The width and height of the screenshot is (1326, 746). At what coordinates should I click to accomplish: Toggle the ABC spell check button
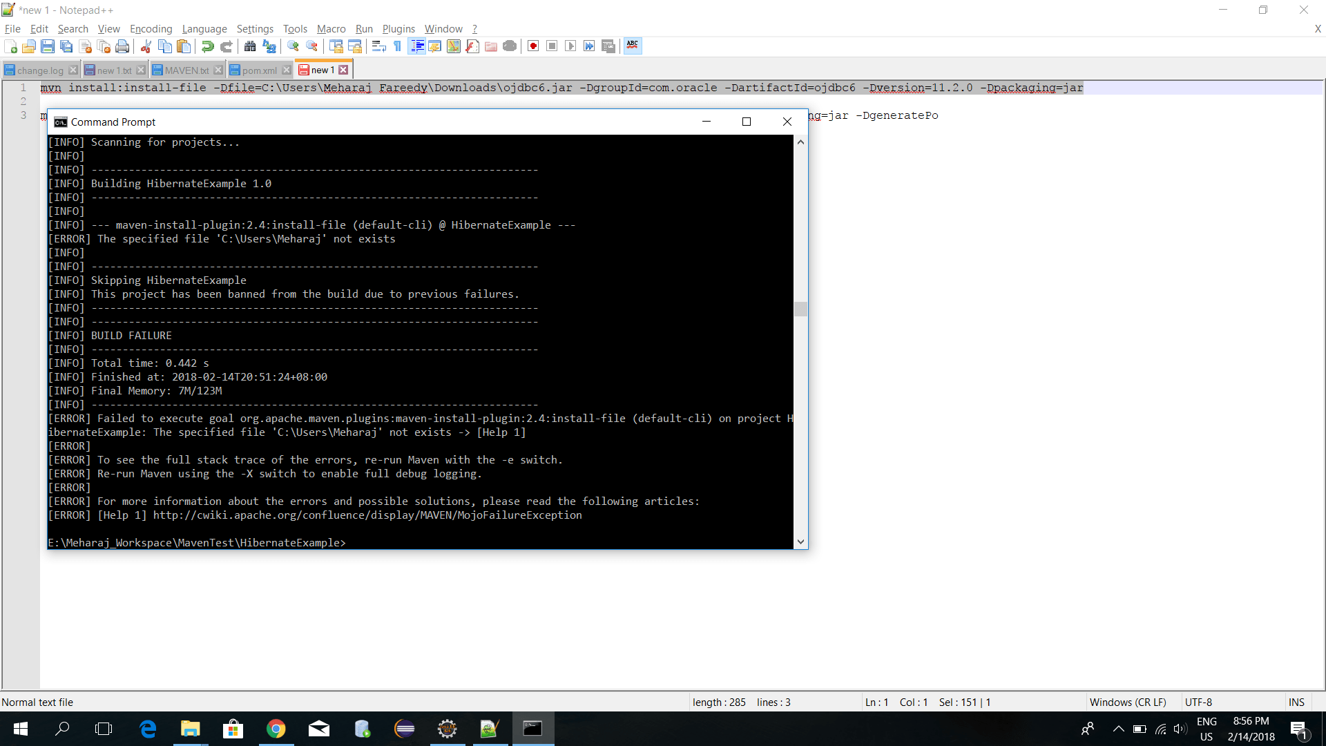point(632,46)
